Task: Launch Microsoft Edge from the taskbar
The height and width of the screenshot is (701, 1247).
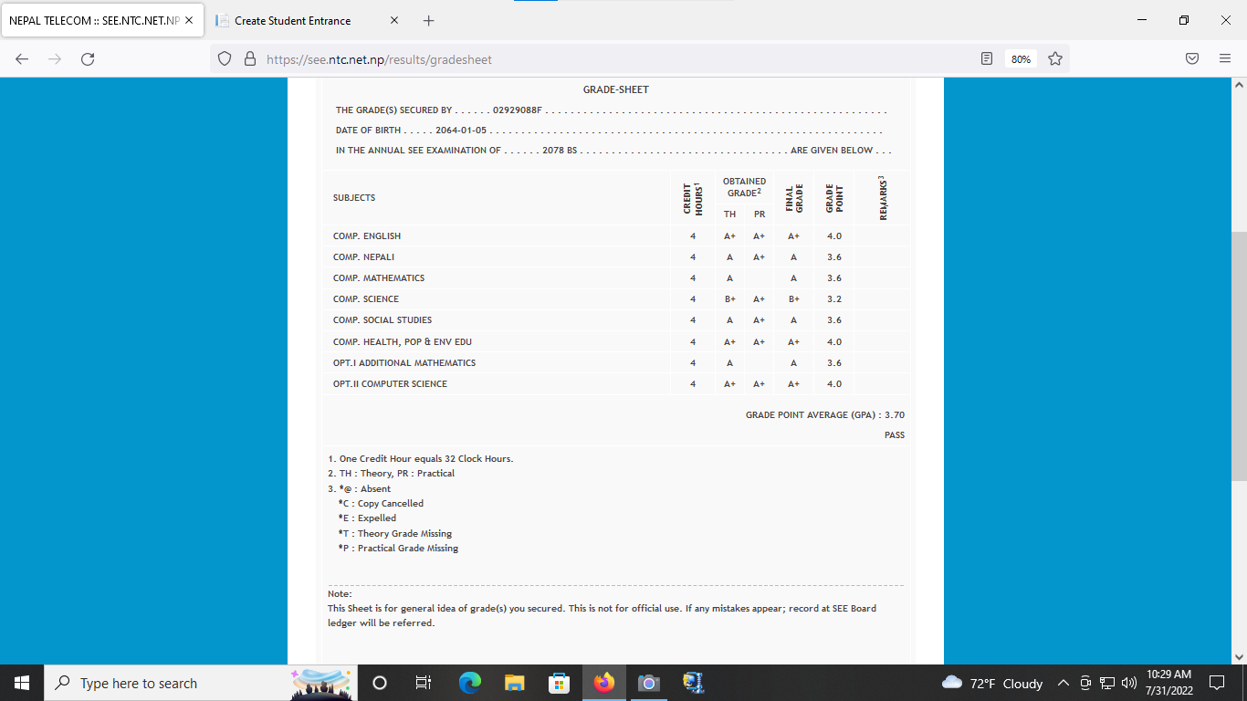Action: [x=469, y=683]
